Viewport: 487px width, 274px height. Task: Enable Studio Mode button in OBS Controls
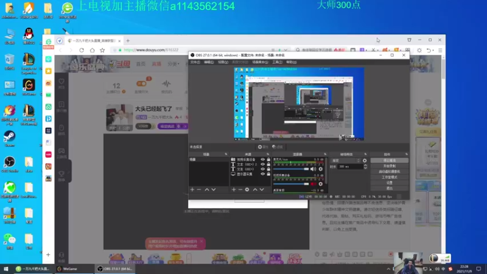coord(390,177)
